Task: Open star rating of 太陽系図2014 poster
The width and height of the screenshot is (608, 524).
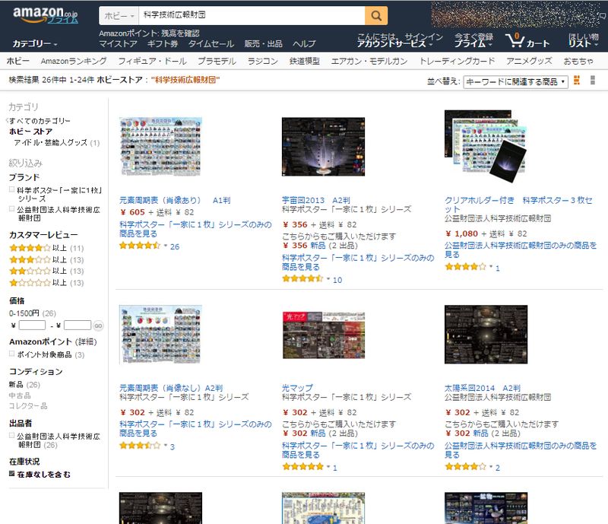Action: tap(465, 466)
